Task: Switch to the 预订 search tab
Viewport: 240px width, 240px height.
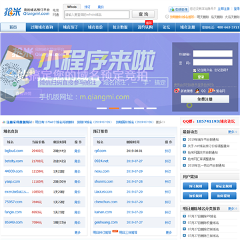Action: tap(87, 7)
